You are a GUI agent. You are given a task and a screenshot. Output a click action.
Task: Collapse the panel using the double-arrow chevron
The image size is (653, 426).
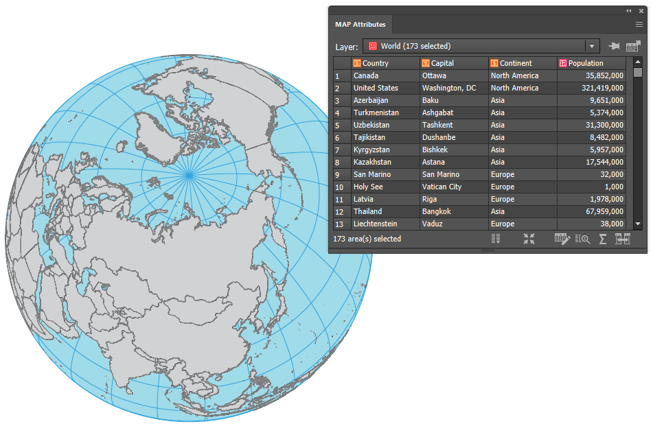[628, 11]
